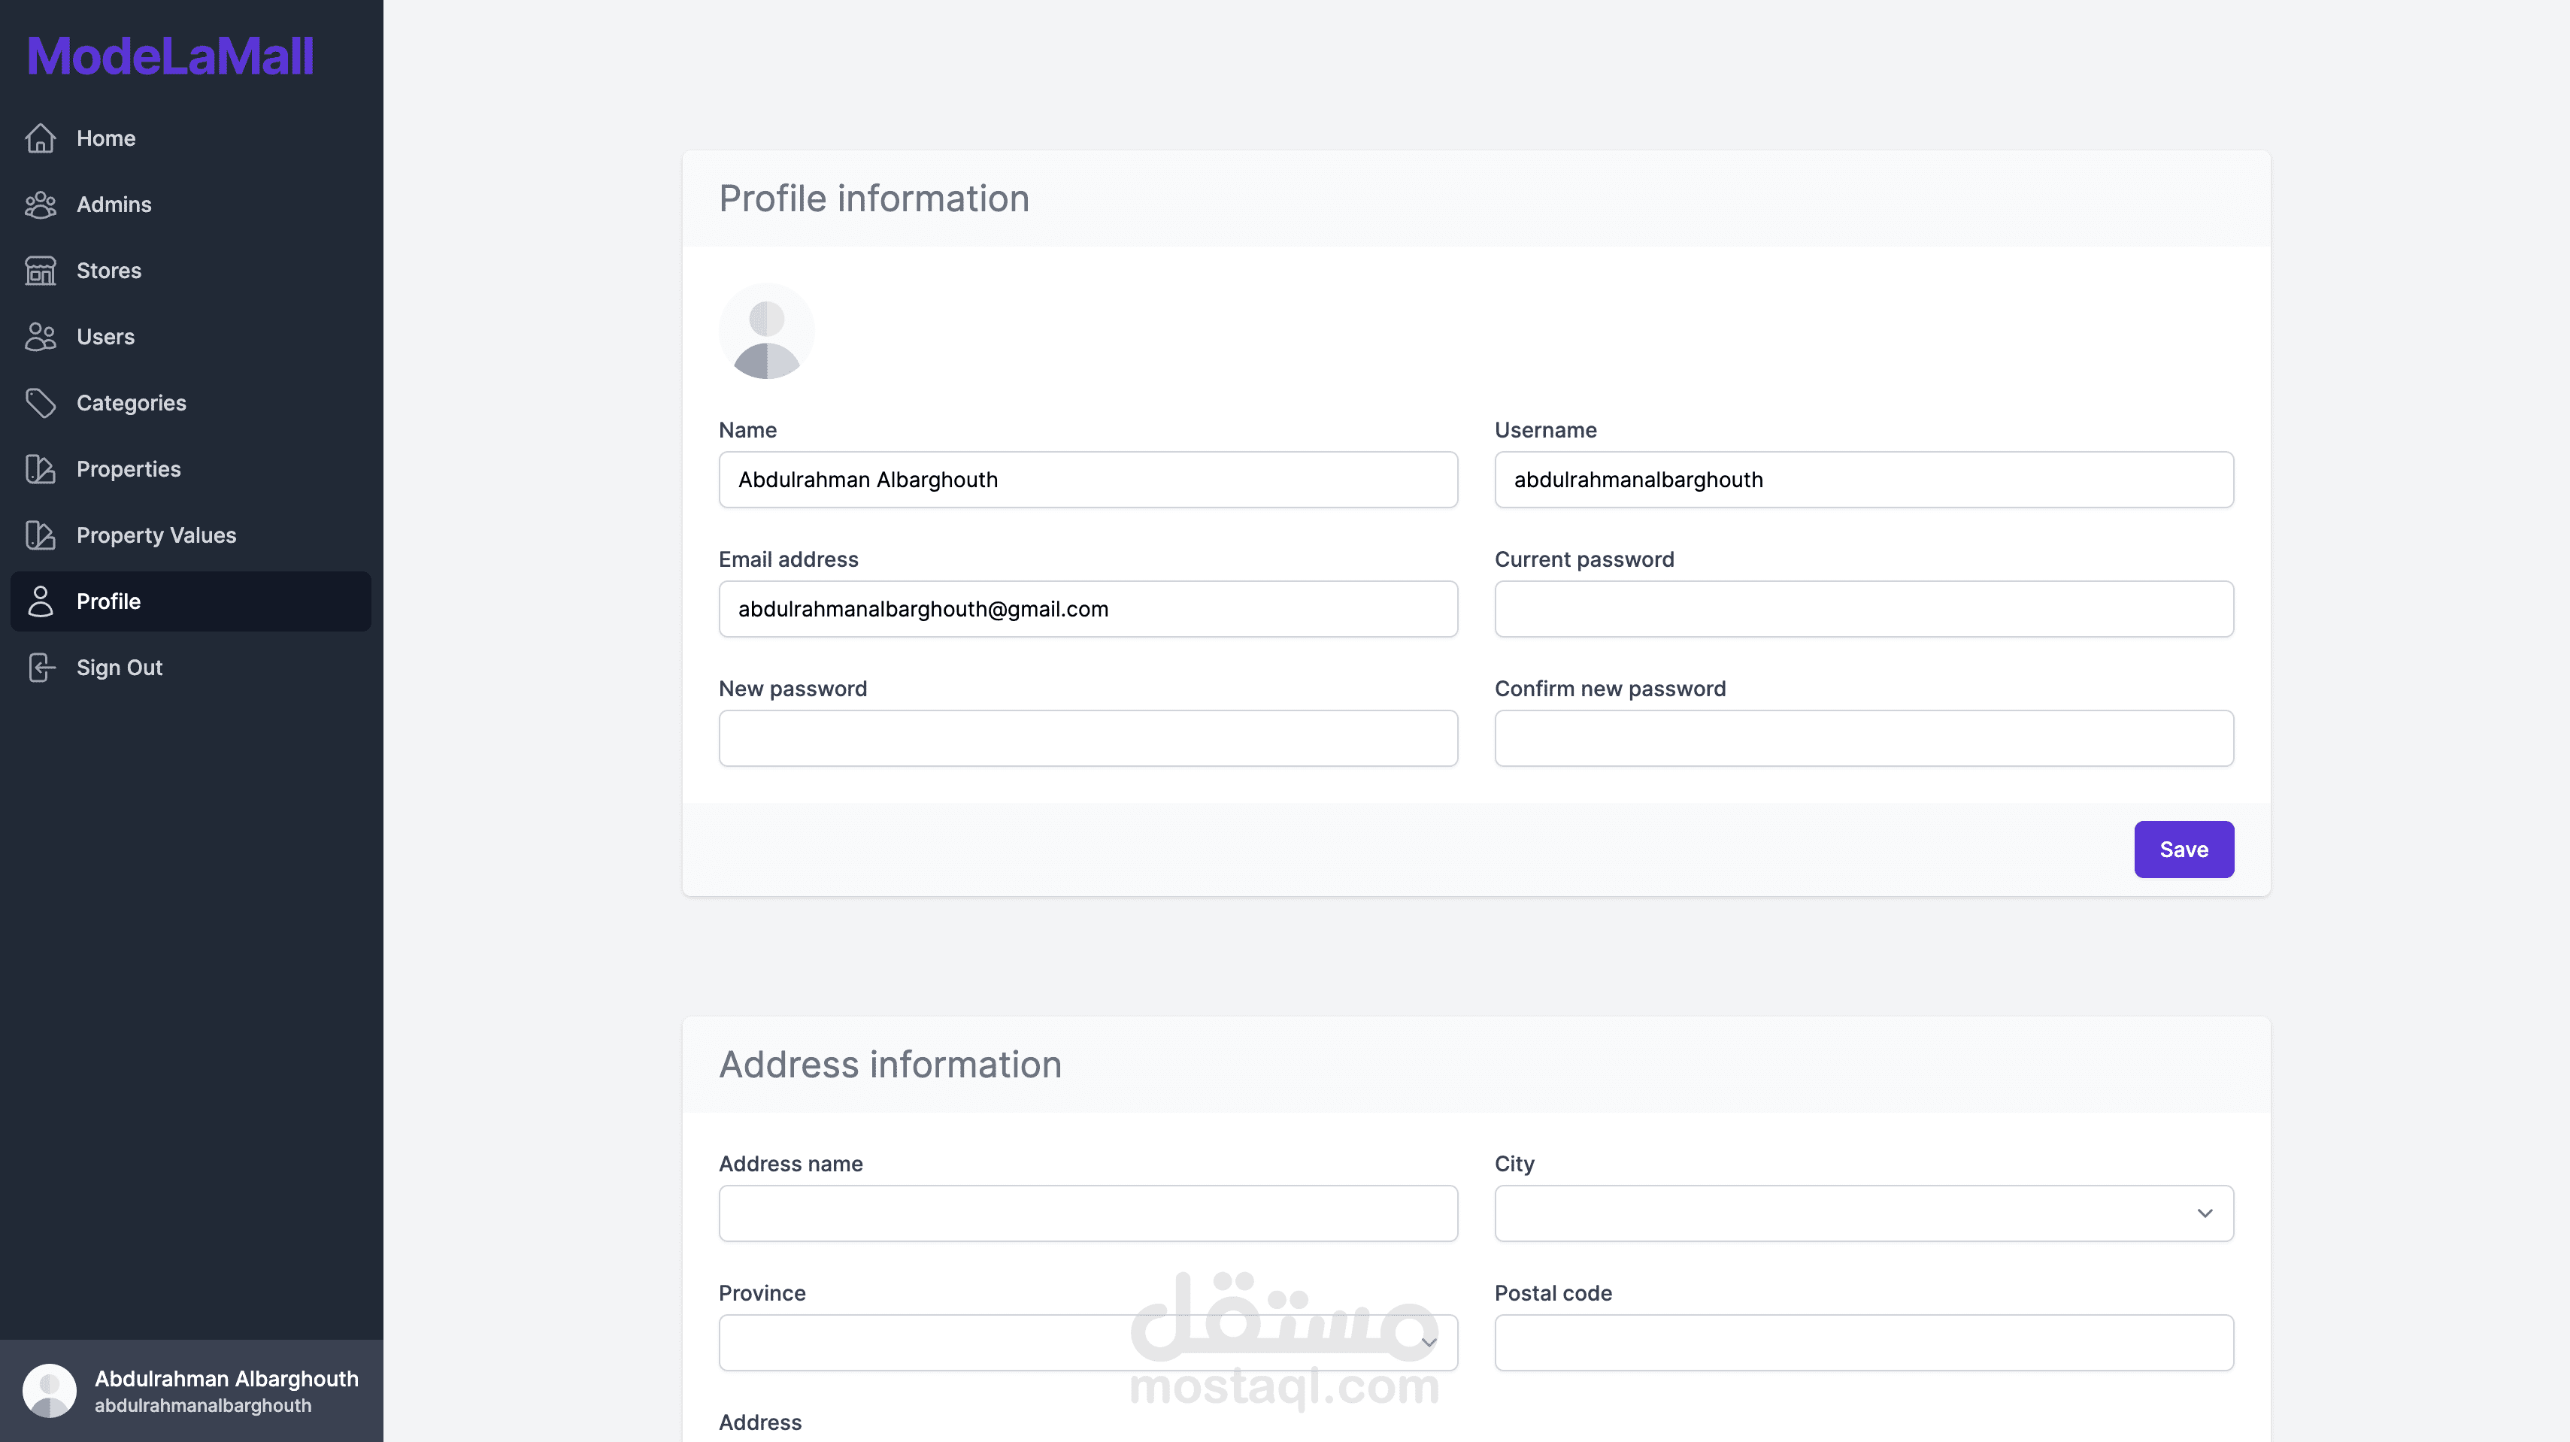Click the New password input
2570x1442 pixels.
1087,738
